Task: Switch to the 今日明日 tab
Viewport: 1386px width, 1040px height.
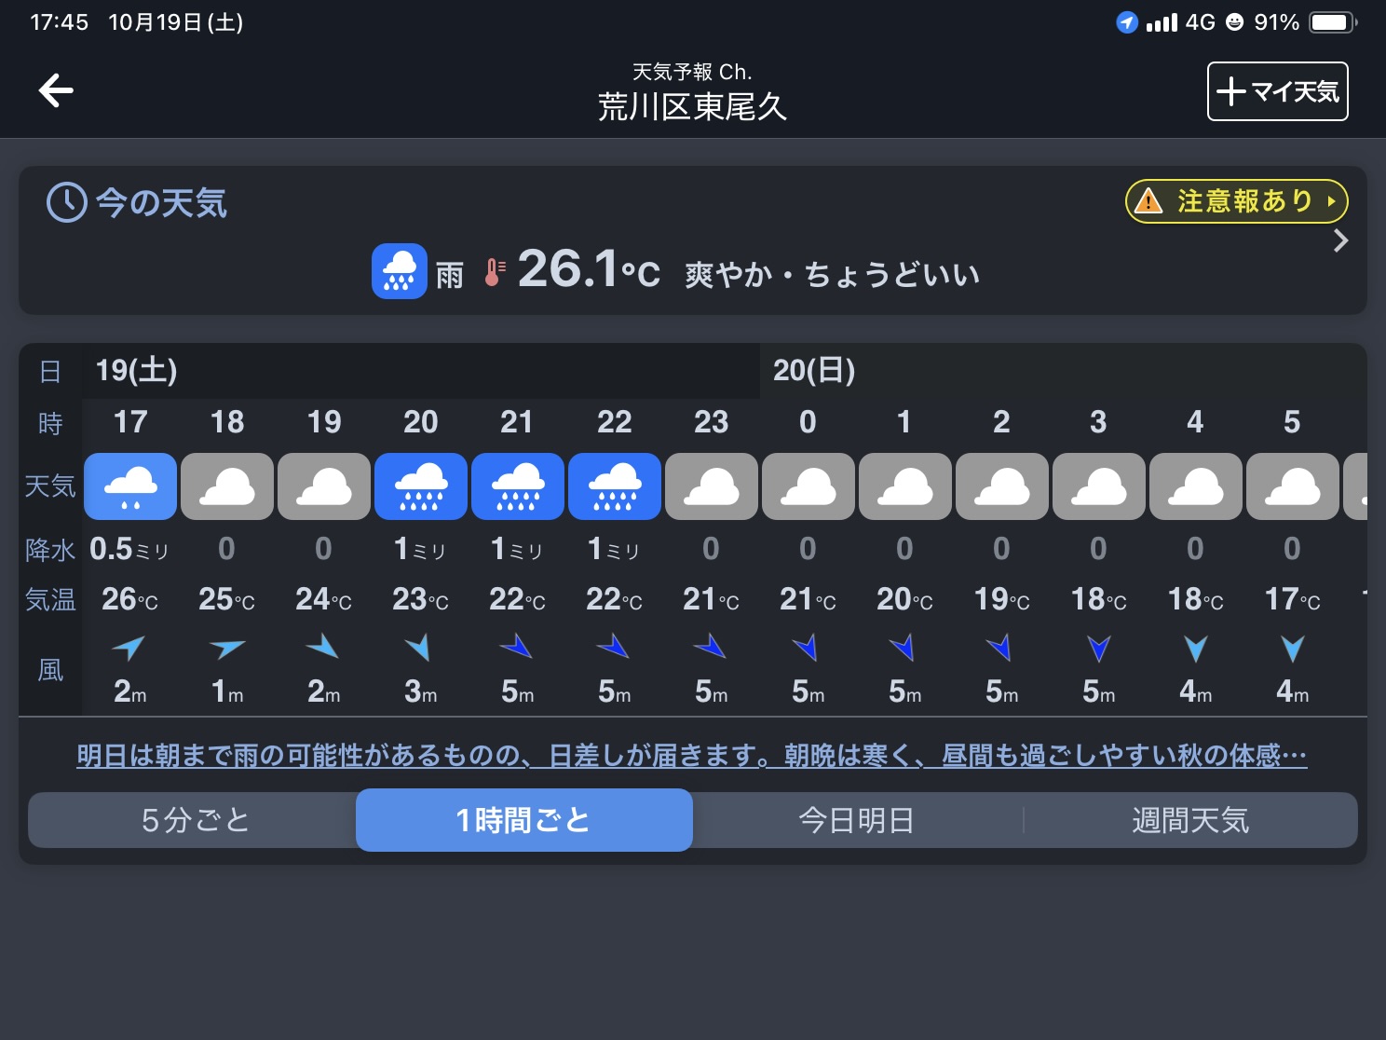Action: pos(856,820)
